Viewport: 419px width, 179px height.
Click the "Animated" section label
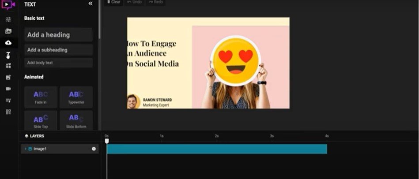34,77
